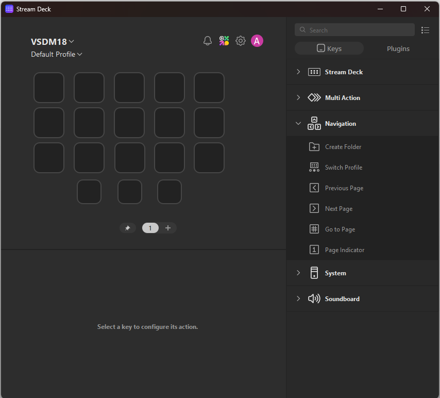Image resolution: width=440 pixels, height=398 pixels.
Task: Select the first key in third row
Action: [x=49, y=158]
